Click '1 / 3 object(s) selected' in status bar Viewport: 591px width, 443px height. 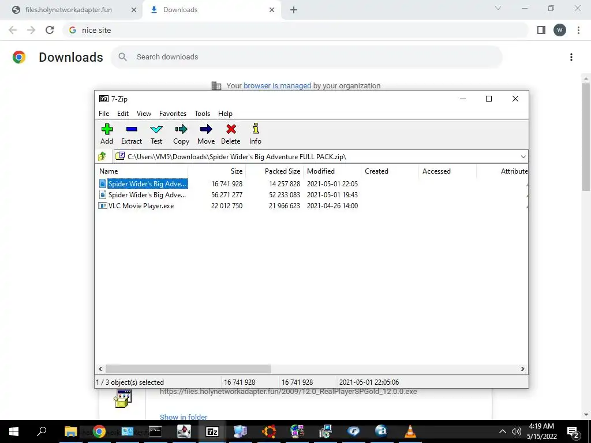pos(130,382)
